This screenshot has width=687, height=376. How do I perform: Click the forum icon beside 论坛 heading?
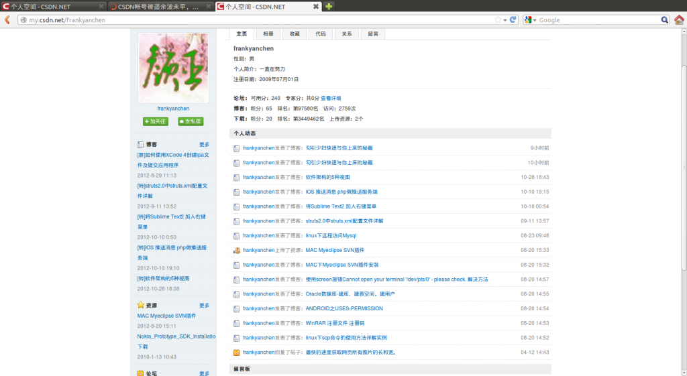[x=140, y=373]
